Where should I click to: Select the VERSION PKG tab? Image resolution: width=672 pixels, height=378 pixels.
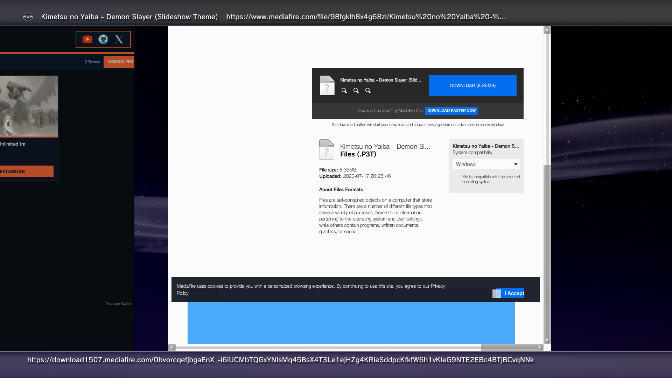[119, 62]
